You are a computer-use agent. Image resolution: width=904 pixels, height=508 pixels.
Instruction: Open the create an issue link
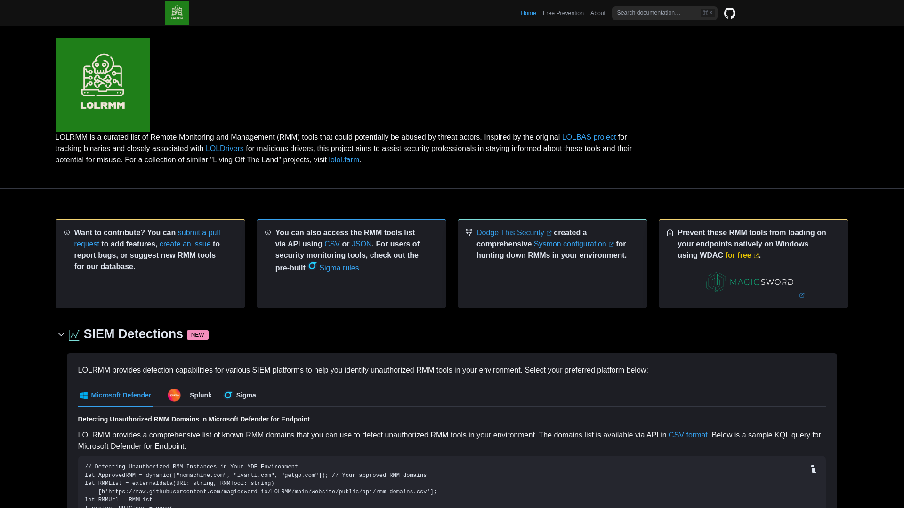(185, 244)
